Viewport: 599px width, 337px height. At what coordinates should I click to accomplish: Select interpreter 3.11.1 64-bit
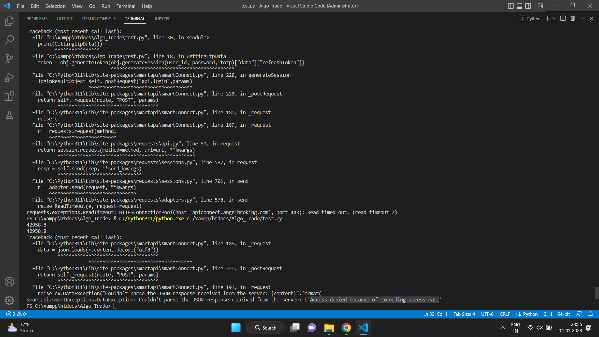pos(557,314)
